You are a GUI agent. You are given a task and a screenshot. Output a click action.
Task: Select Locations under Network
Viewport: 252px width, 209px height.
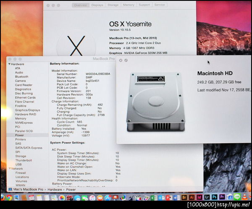click(22, 177)
